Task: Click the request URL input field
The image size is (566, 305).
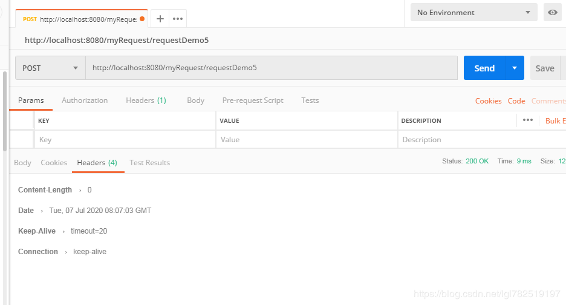Action: [x=272, y=68]
